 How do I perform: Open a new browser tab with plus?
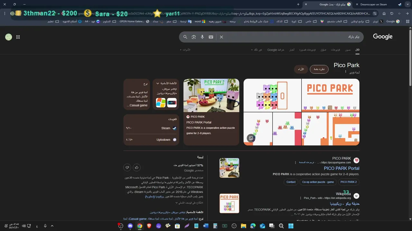pyautogui.click(x=298, y=4)
